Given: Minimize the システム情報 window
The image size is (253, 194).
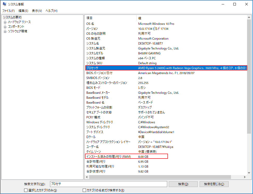Looking at the screenshot, I should pyautogui.click(x=223, y=4).
